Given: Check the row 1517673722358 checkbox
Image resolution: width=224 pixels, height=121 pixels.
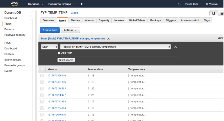Looking at the screenshot, I should tap(42, 102).
